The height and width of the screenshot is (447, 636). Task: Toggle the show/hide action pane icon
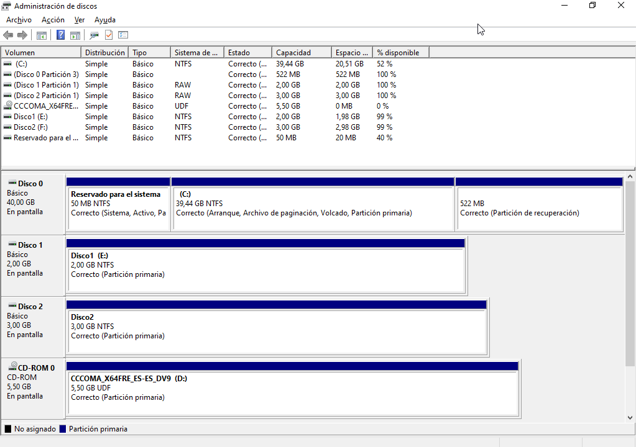point(75,35)
